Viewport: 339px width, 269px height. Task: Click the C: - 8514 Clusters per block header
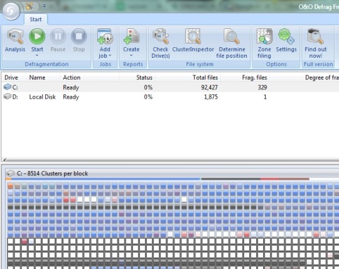(52, 173)
